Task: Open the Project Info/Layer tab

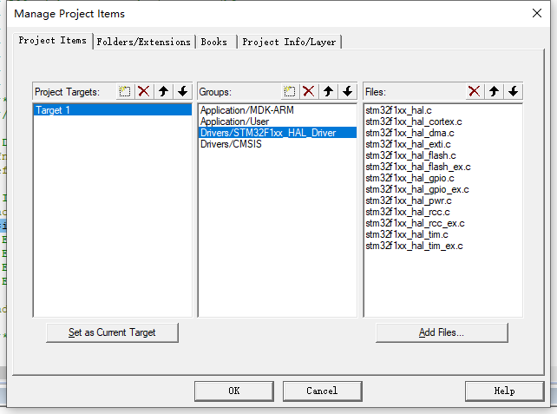Action: [289, 42]
